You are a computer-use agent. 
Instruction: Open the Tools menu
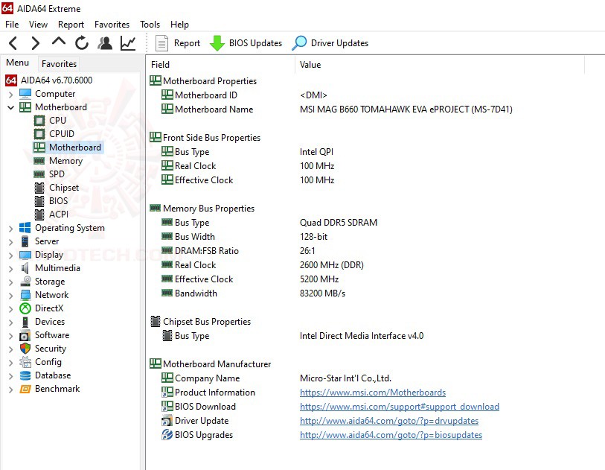pyautogui.click(x=150, y=25)
